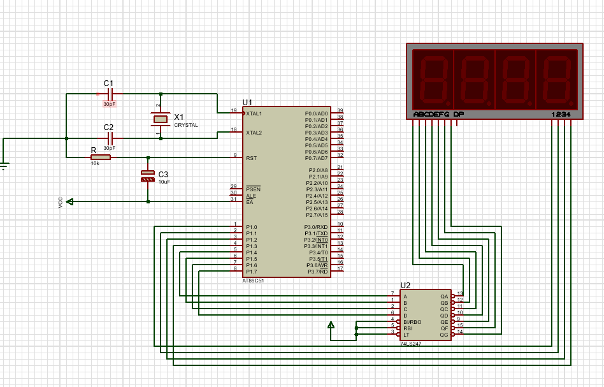
Task: Click the VCC terminal text label
Action: click(61, 203)
